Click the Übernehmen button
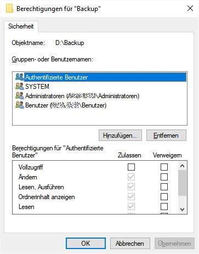 pos(174,244)
